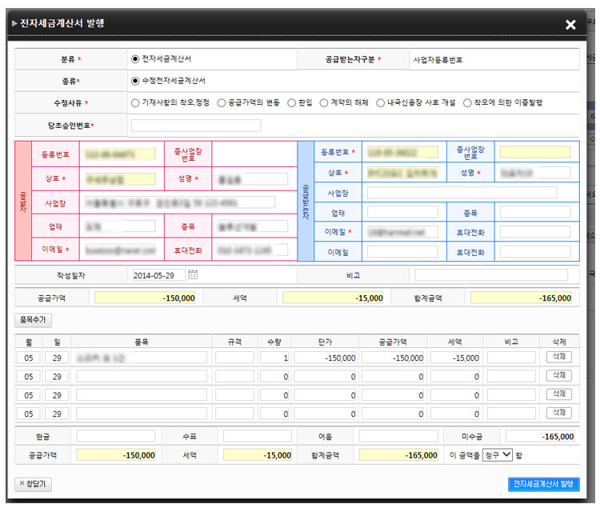Click the top 공급가액 field showing -150,000

pyautogui.click(x=145, y=298)
